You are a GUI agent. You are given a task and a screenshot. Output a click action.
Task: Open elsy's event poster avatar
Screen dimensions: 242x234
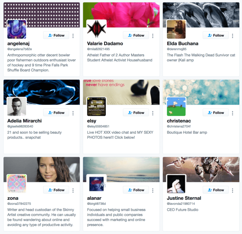(x=96, y=107)
